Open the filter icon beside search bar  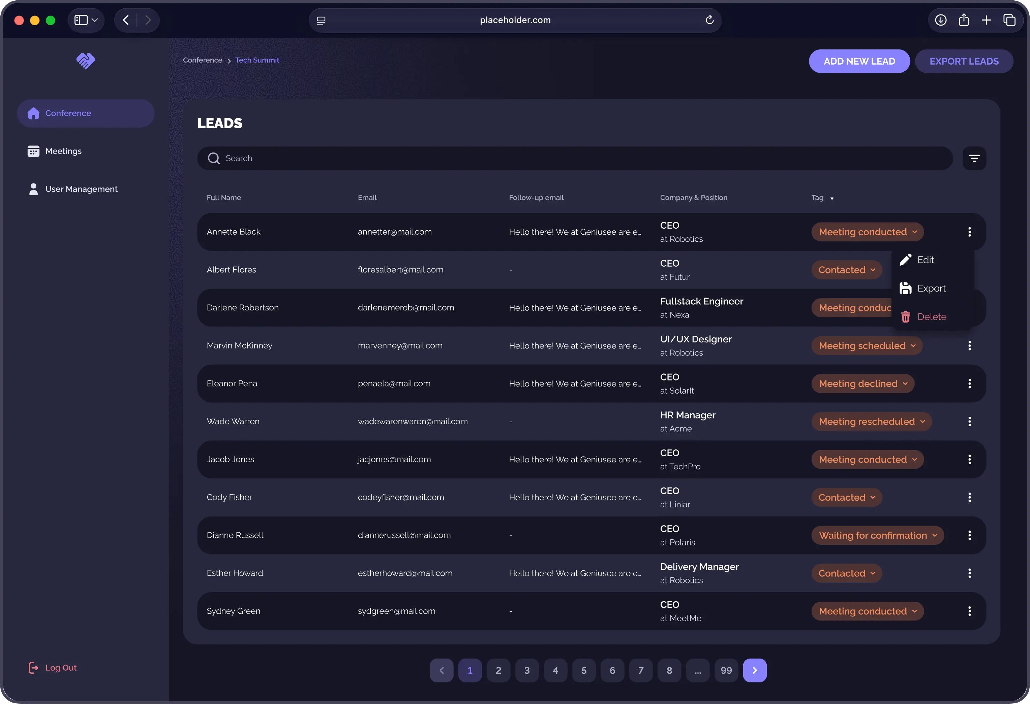coord(974,158)
